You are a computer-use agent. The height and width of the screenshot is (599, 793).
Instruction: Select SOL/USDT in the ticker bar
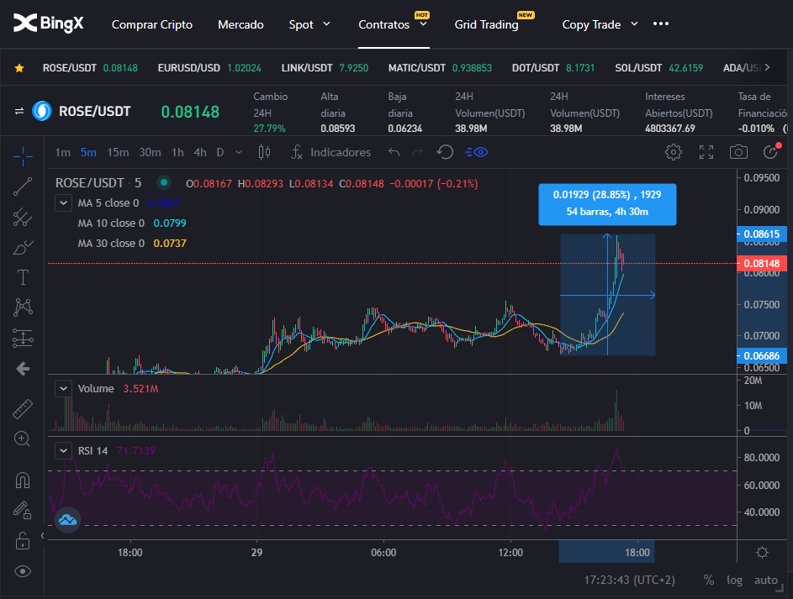(659, 68)
